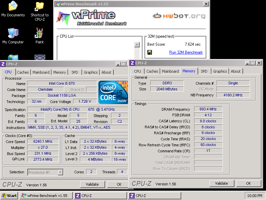The height and width of the screenshot is (200, 266).
Task: Click the 10:00 PM system clock
Action: (x=255, y=196)
